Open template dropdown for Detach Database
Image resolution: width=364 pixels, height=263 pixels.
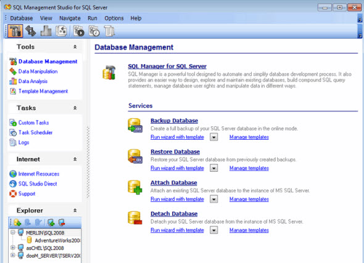(214, 230)
